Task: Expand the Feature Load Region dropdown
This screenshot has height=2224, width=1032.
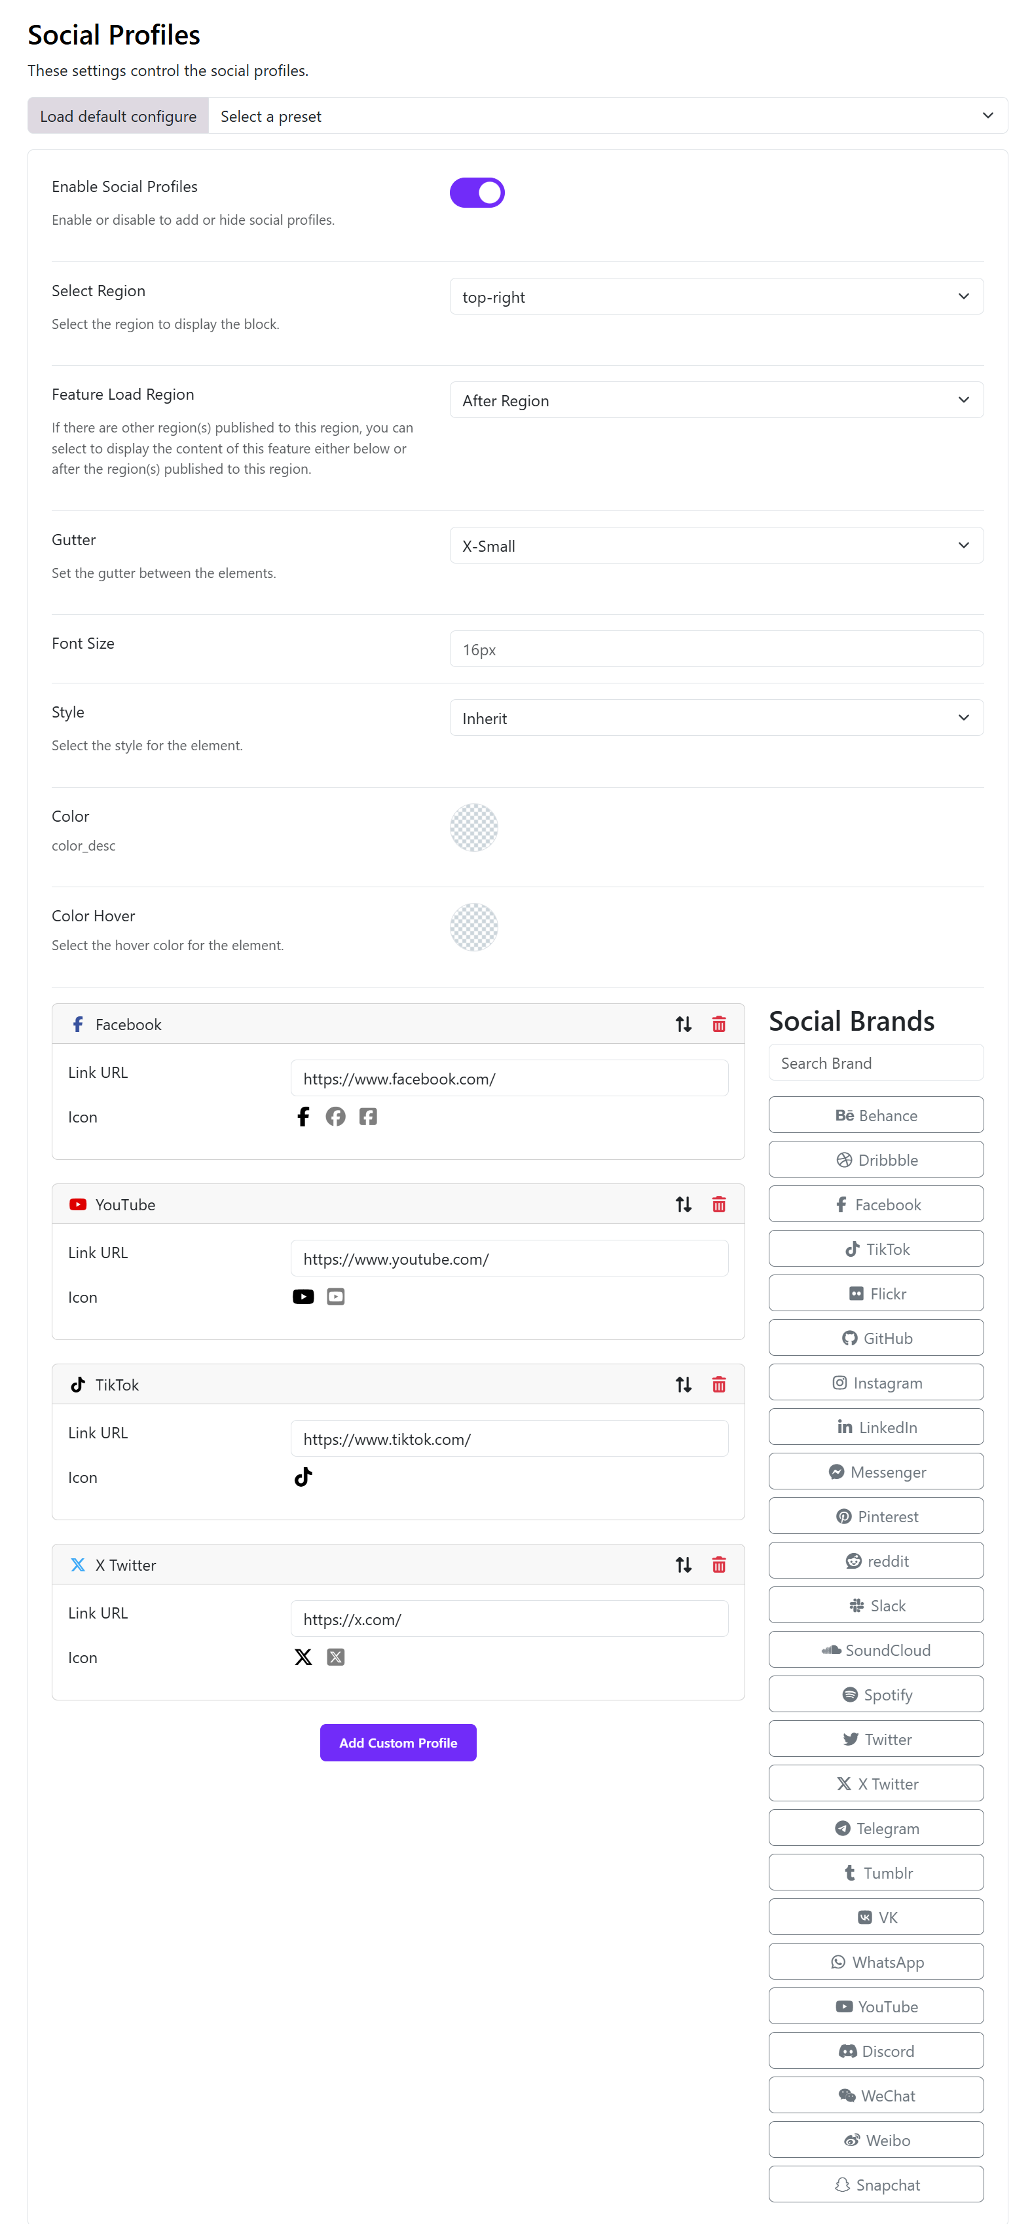Action: coord(716,400)
